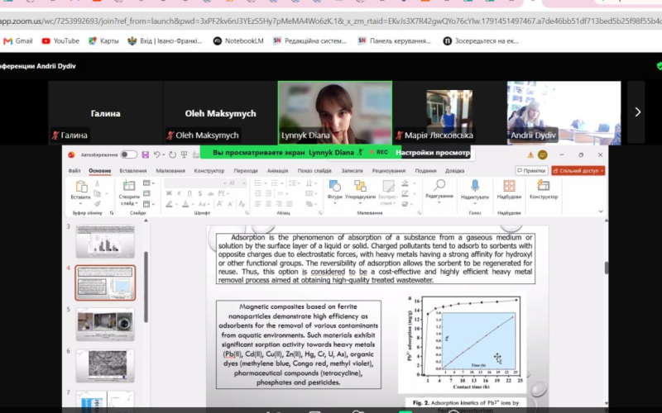Open the Карты bookmark
662x413 pixels.
click(x=103, y=40)
